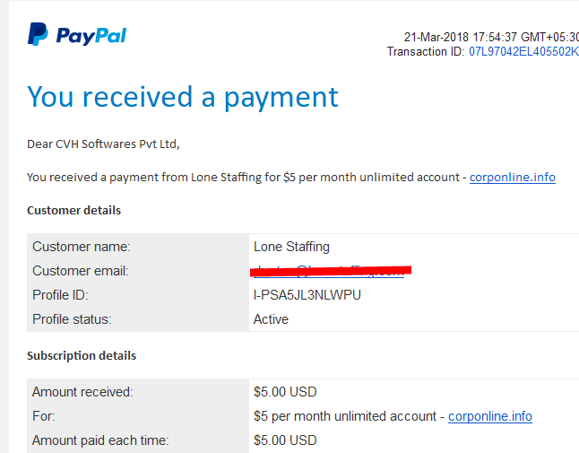579x453 pixels.
Task: Click the 'For:' row label
Action: coord(44,416)
